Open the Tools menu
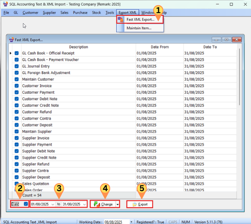Viewport: 251px width, 224px height. (109, 13)
